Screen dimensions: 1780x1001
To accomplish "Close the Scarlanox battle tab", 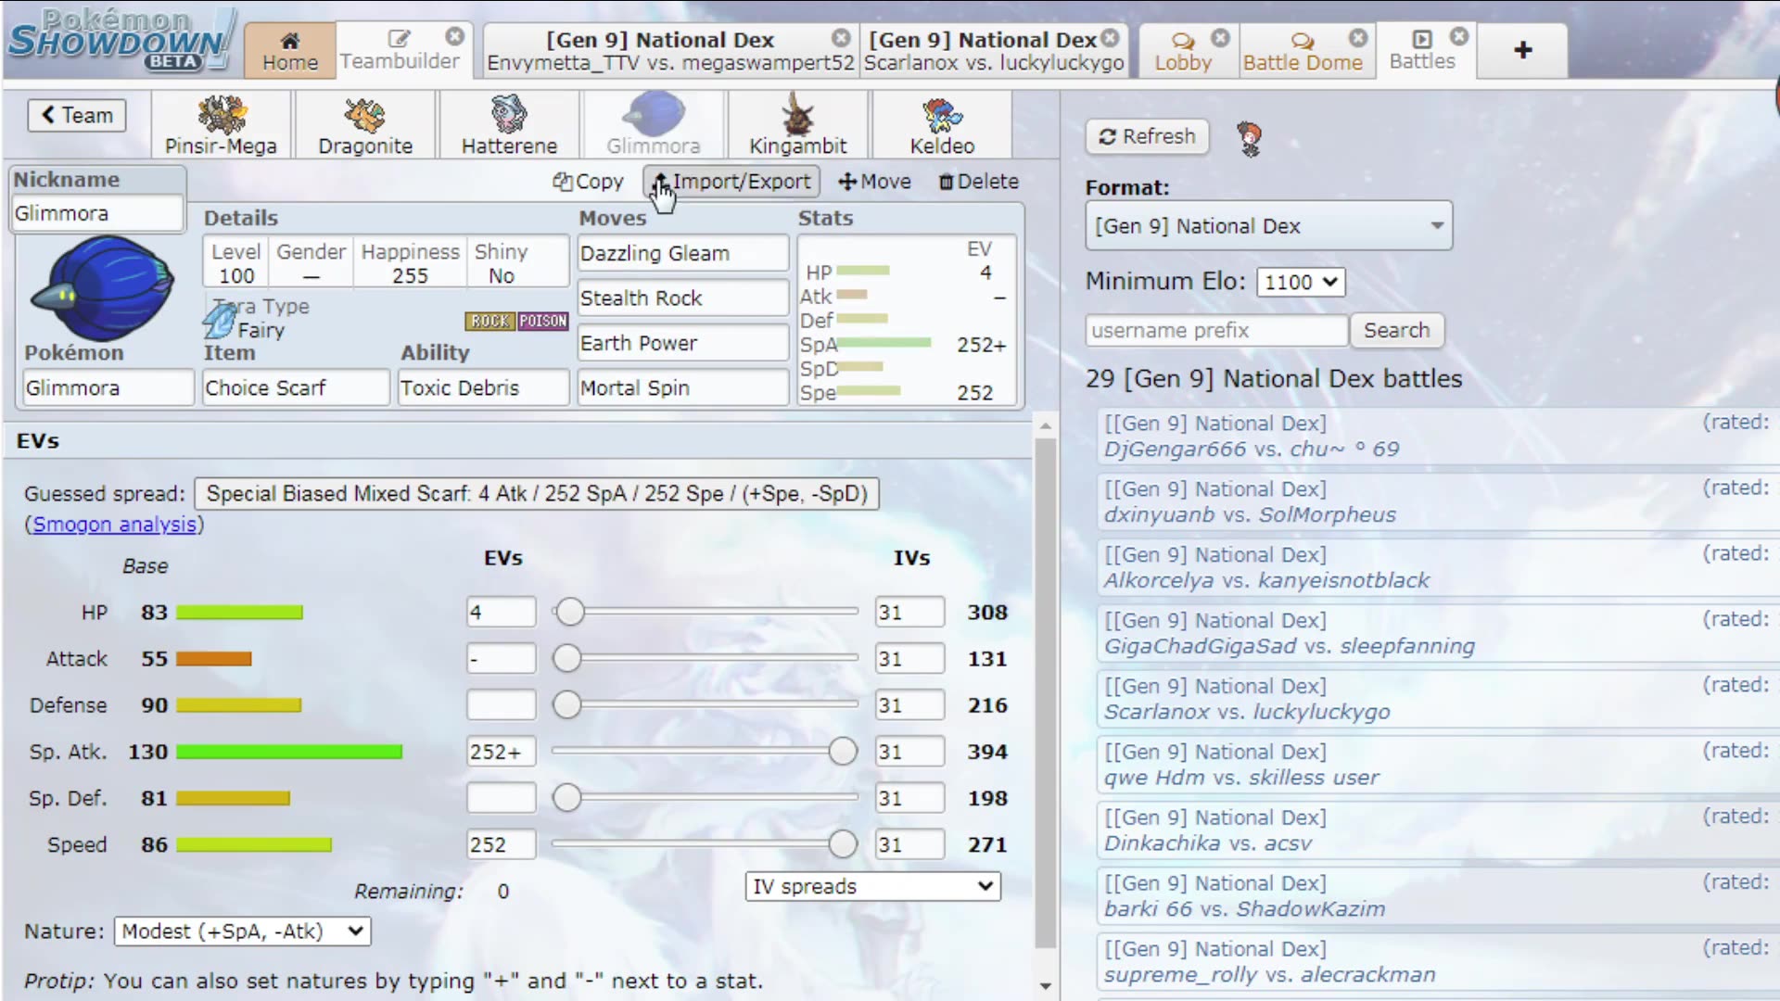I will pos(1111,38).
